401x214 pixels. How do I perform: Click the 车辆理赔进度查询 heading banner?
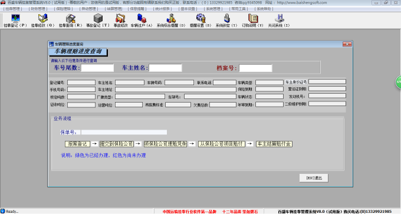[x=78, y=52]
